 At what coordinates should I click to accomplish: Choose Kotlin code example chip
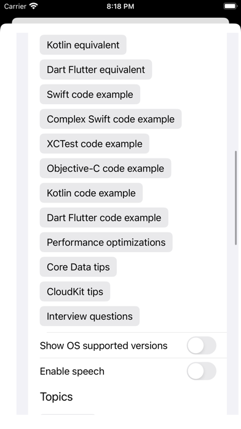91,193
